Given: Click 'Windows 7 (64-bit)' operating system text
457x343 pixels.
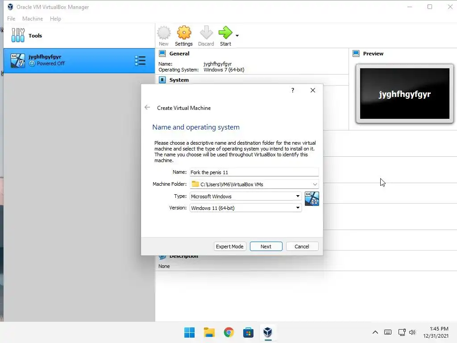Looking at the screenshot, I should tap(224, 70).
